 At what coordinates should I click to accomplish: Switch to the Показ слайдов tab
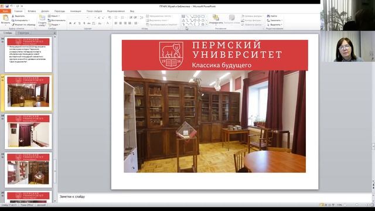click(94, 11)
